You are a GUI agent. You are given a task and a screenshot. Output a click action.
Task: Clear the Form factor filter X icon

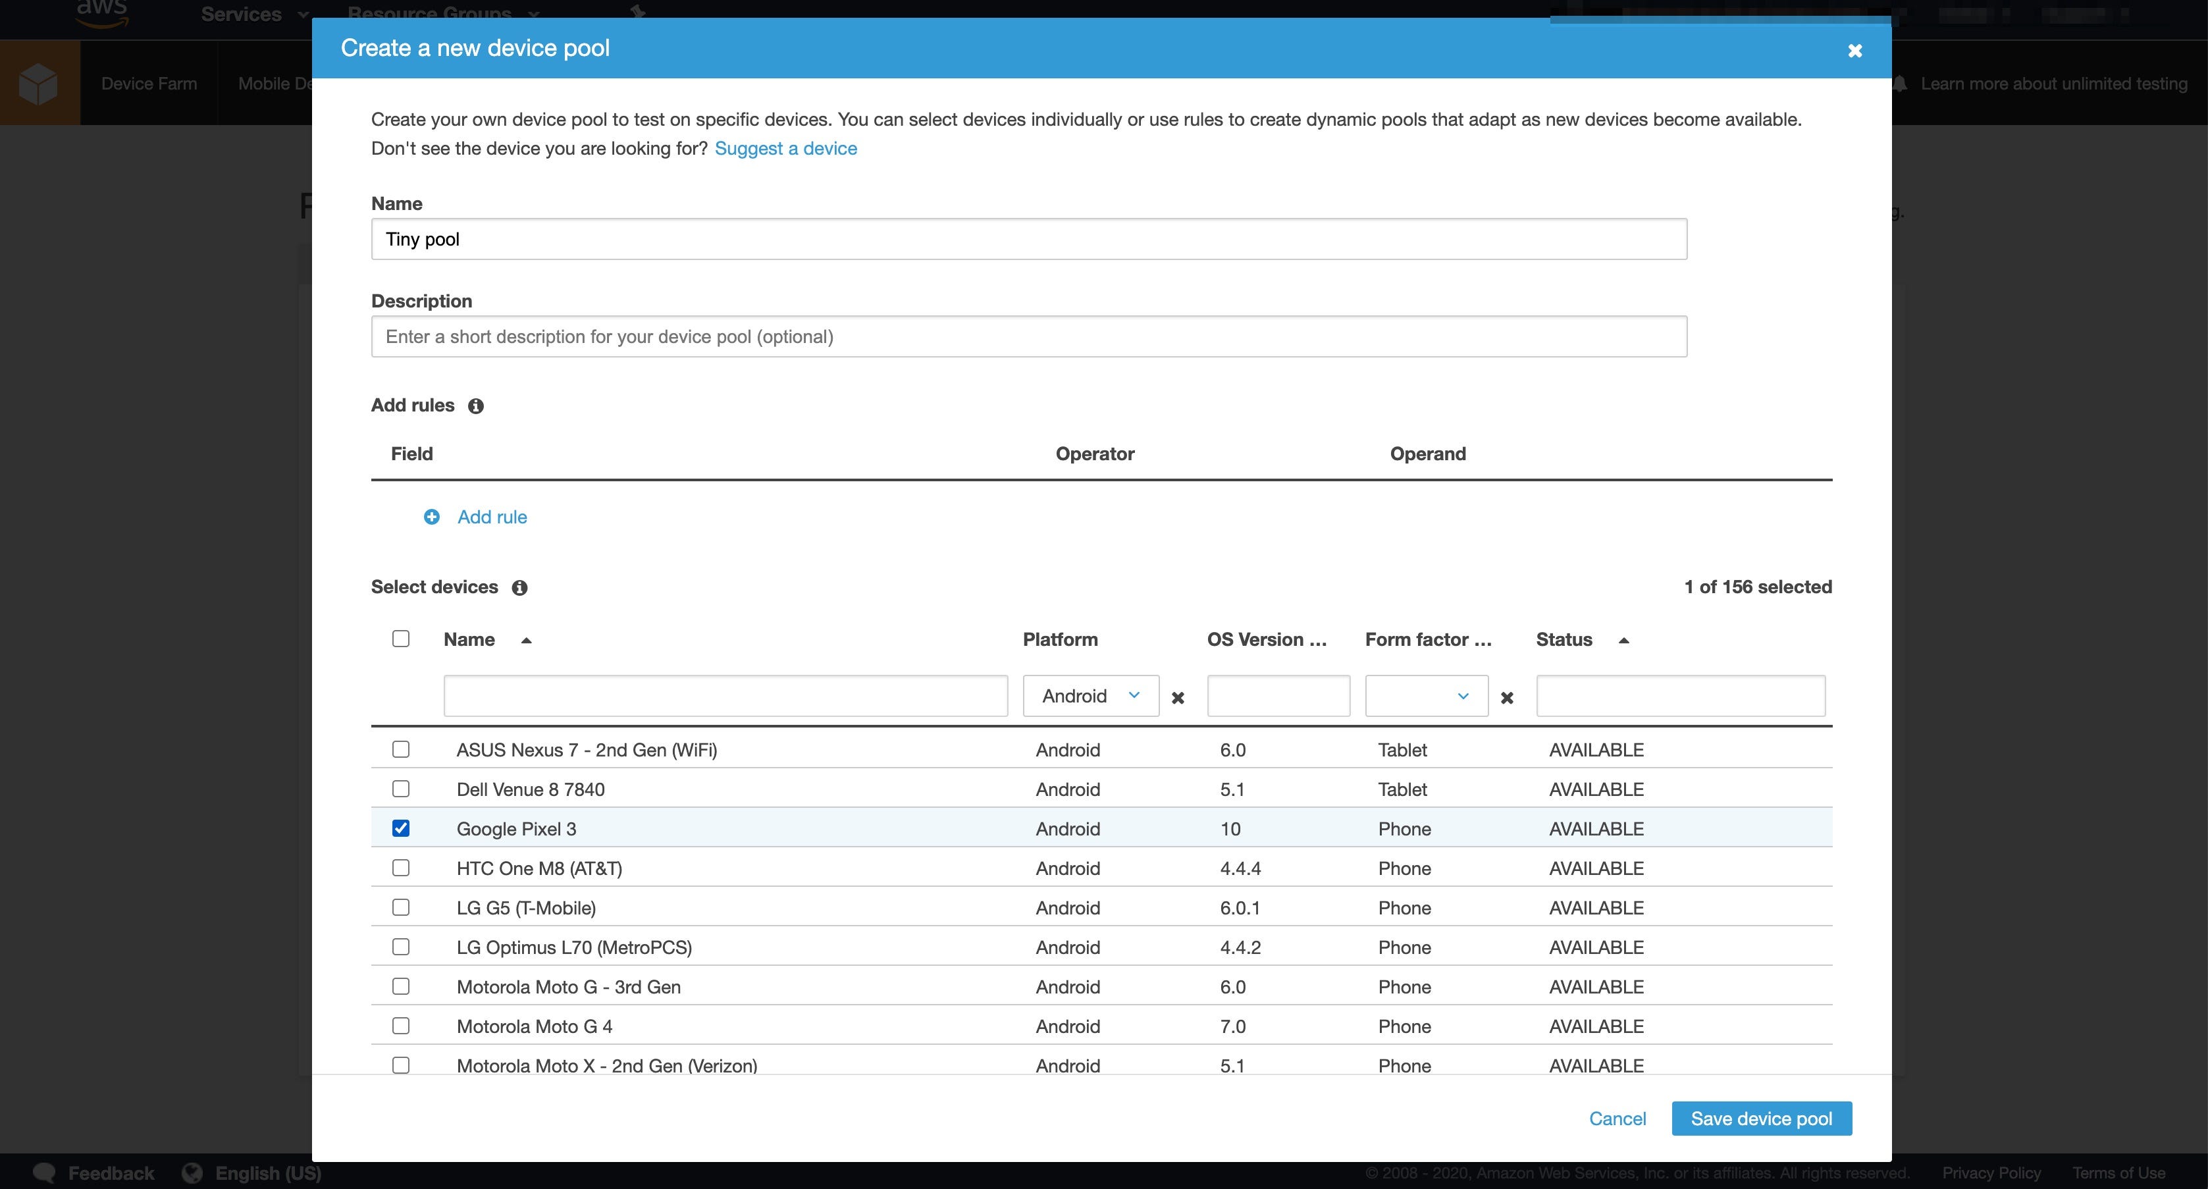pos(1507,698)
